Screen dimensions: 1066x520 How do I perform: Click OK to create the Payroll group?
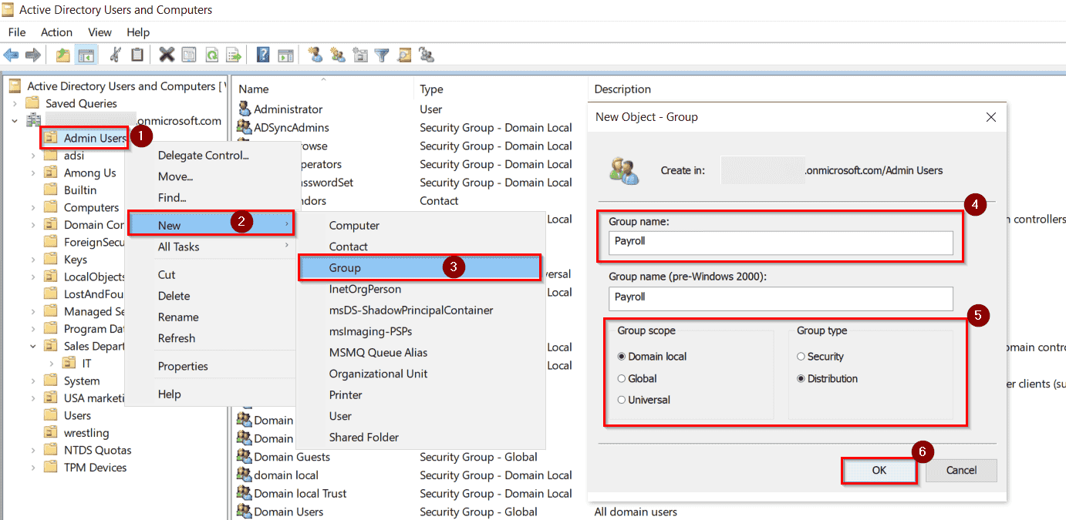[x=879, y=470]
